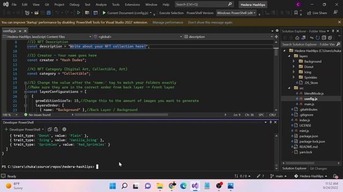Click Don't show this message again link
This screenshot has height=192, width=343.
click(x=210, y=22)
